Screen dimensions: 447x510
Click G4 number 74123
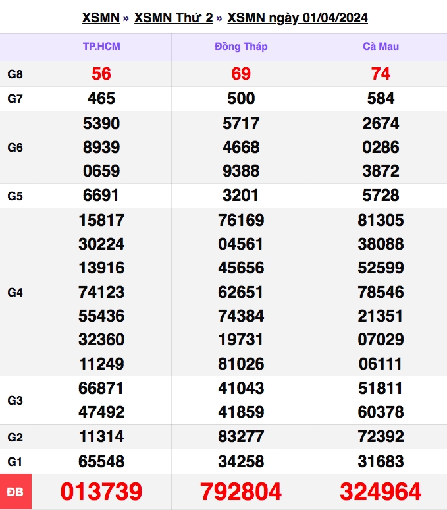tap(101, 292)
